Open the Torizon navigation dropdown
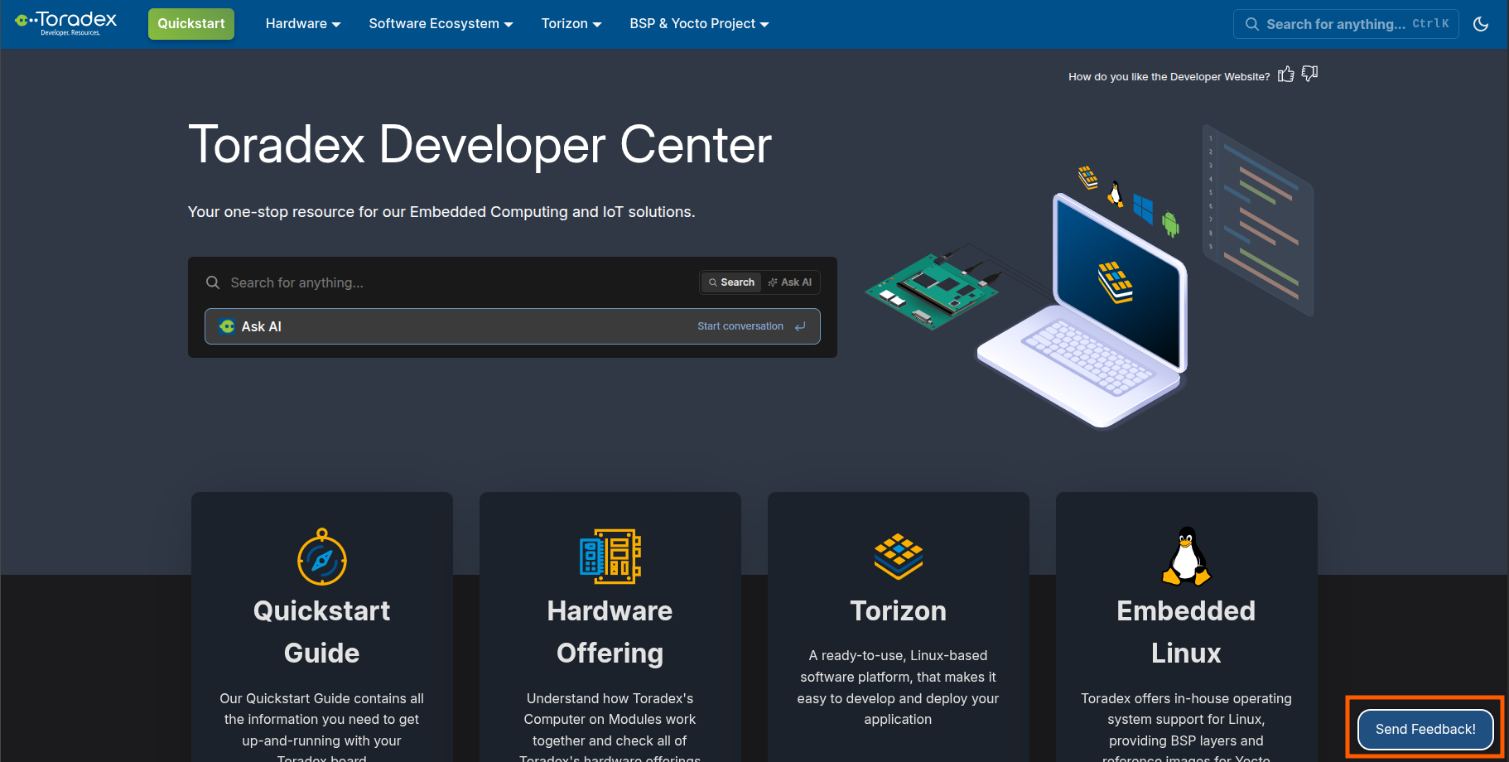This screenshot has height=762, width=1509. pos(571,24)
